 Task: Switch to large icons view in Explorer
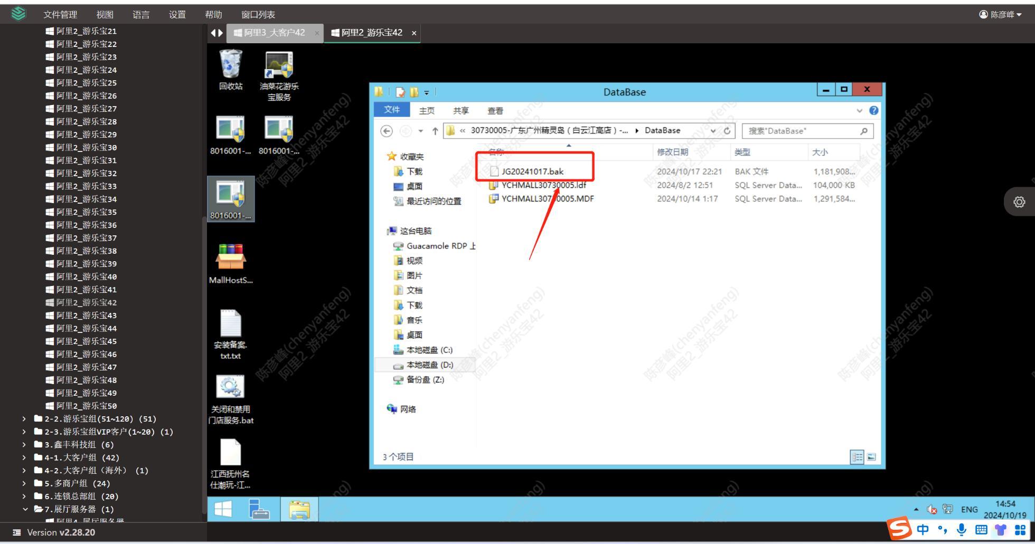pyautogui.click(x=871, y=457)
